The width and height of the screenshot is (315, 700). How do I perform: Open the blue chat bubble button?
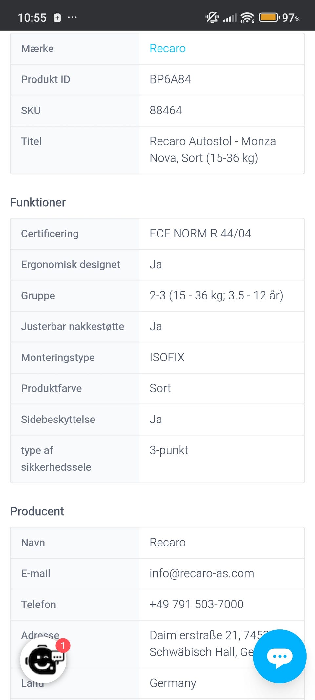pyautogui.click(x=280, y=656)
